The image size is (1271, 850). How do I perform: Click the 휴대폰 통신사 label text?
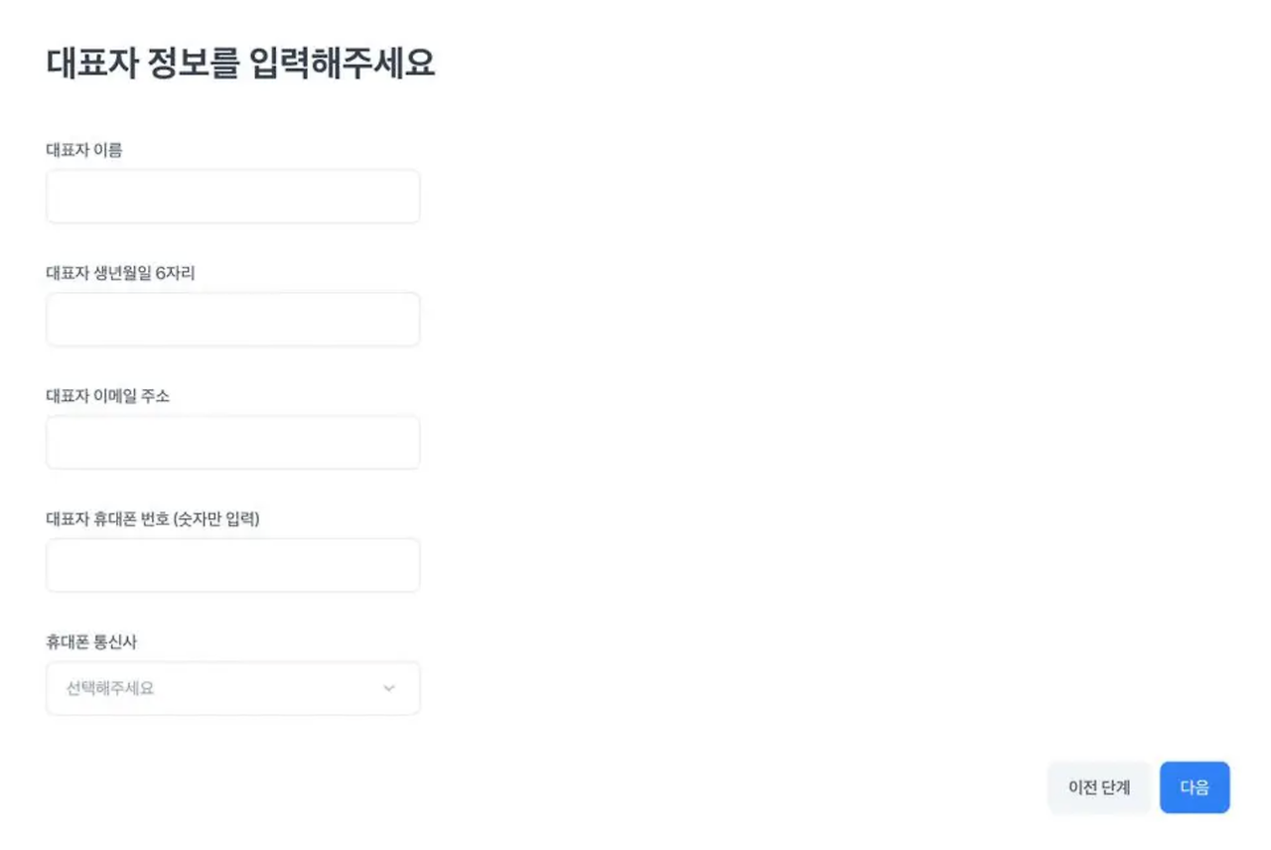(x=91, y=642)
